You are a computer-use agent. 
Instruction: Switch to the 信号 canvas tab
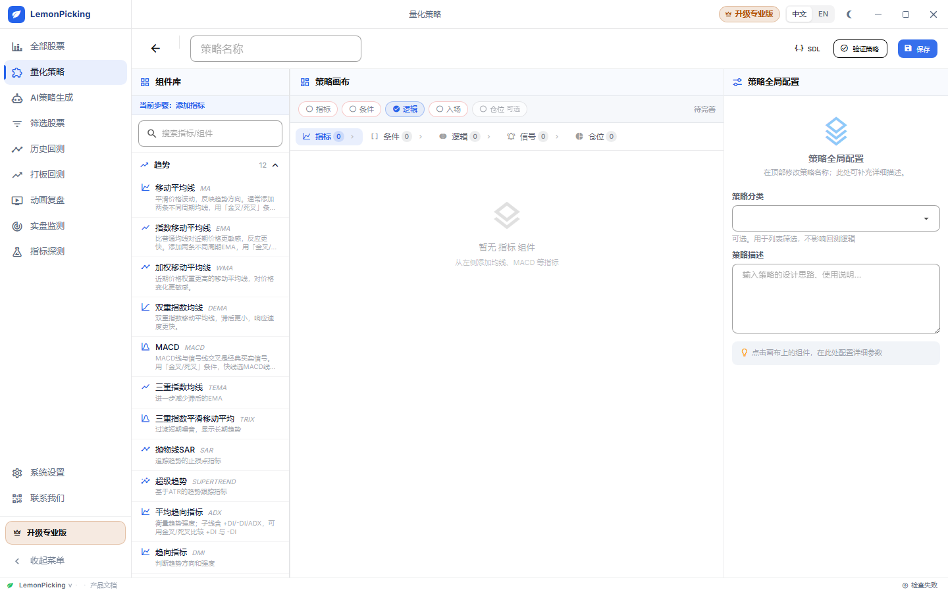click(x=527, y=137)
